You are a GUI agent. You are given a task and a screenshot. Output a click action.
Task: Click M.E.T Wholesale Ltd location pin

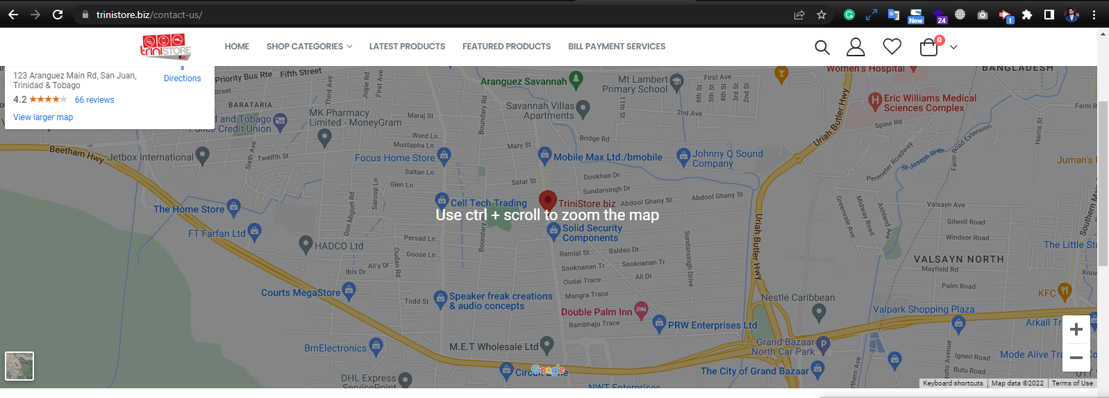click(x=547, y=344)
